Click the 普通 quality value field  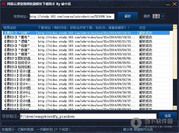click(156, 16)
